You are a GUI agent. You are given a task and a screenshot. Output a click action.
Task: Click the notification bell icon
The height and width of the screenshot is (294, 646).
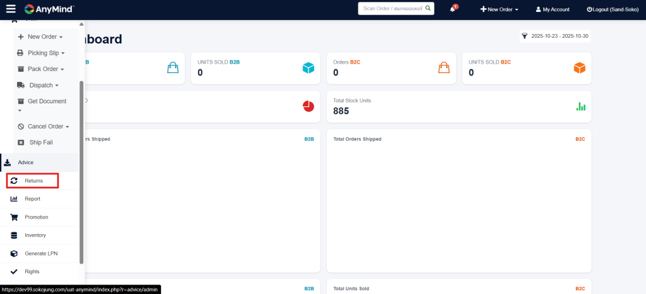point(452,9)
